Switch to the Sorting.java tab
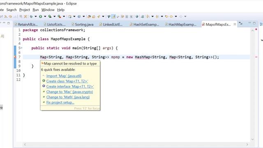Image resolution: width=263 pixels, height=148 pixels. click(x=83, y=25)
